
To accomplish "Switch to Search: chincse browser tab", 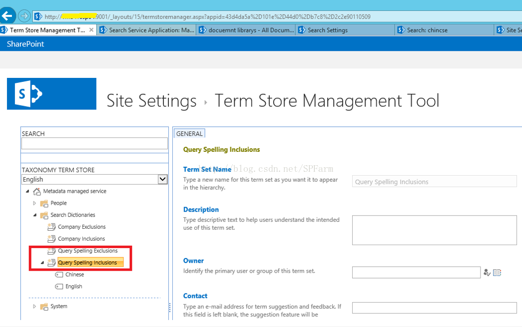I will pos(445,30).
